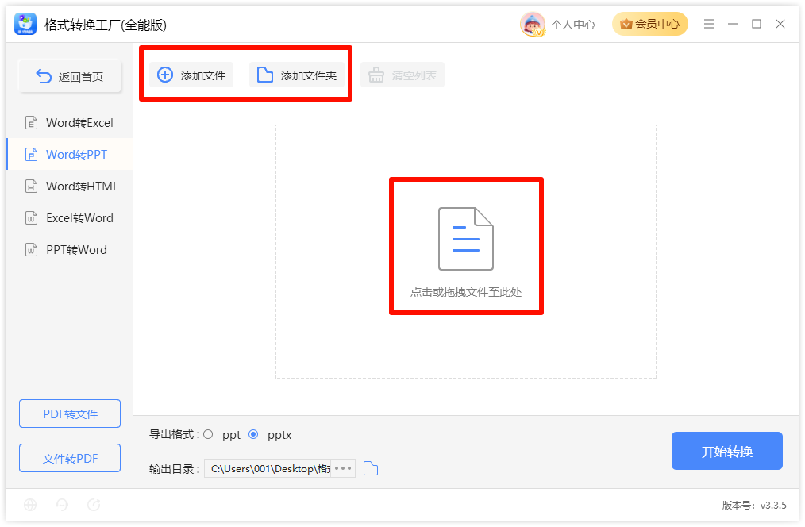Select Word转Excel in the sidebar
Image resolution: width=805 pixels, height=527 pixels.
tap(70, 123)
